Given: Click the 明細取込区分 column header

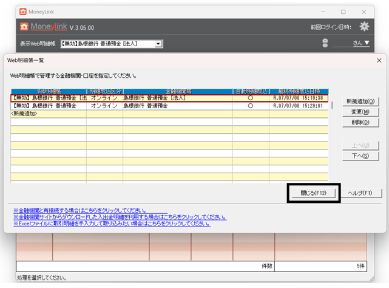Looking at the screenshot, I should tap(105, 92).
